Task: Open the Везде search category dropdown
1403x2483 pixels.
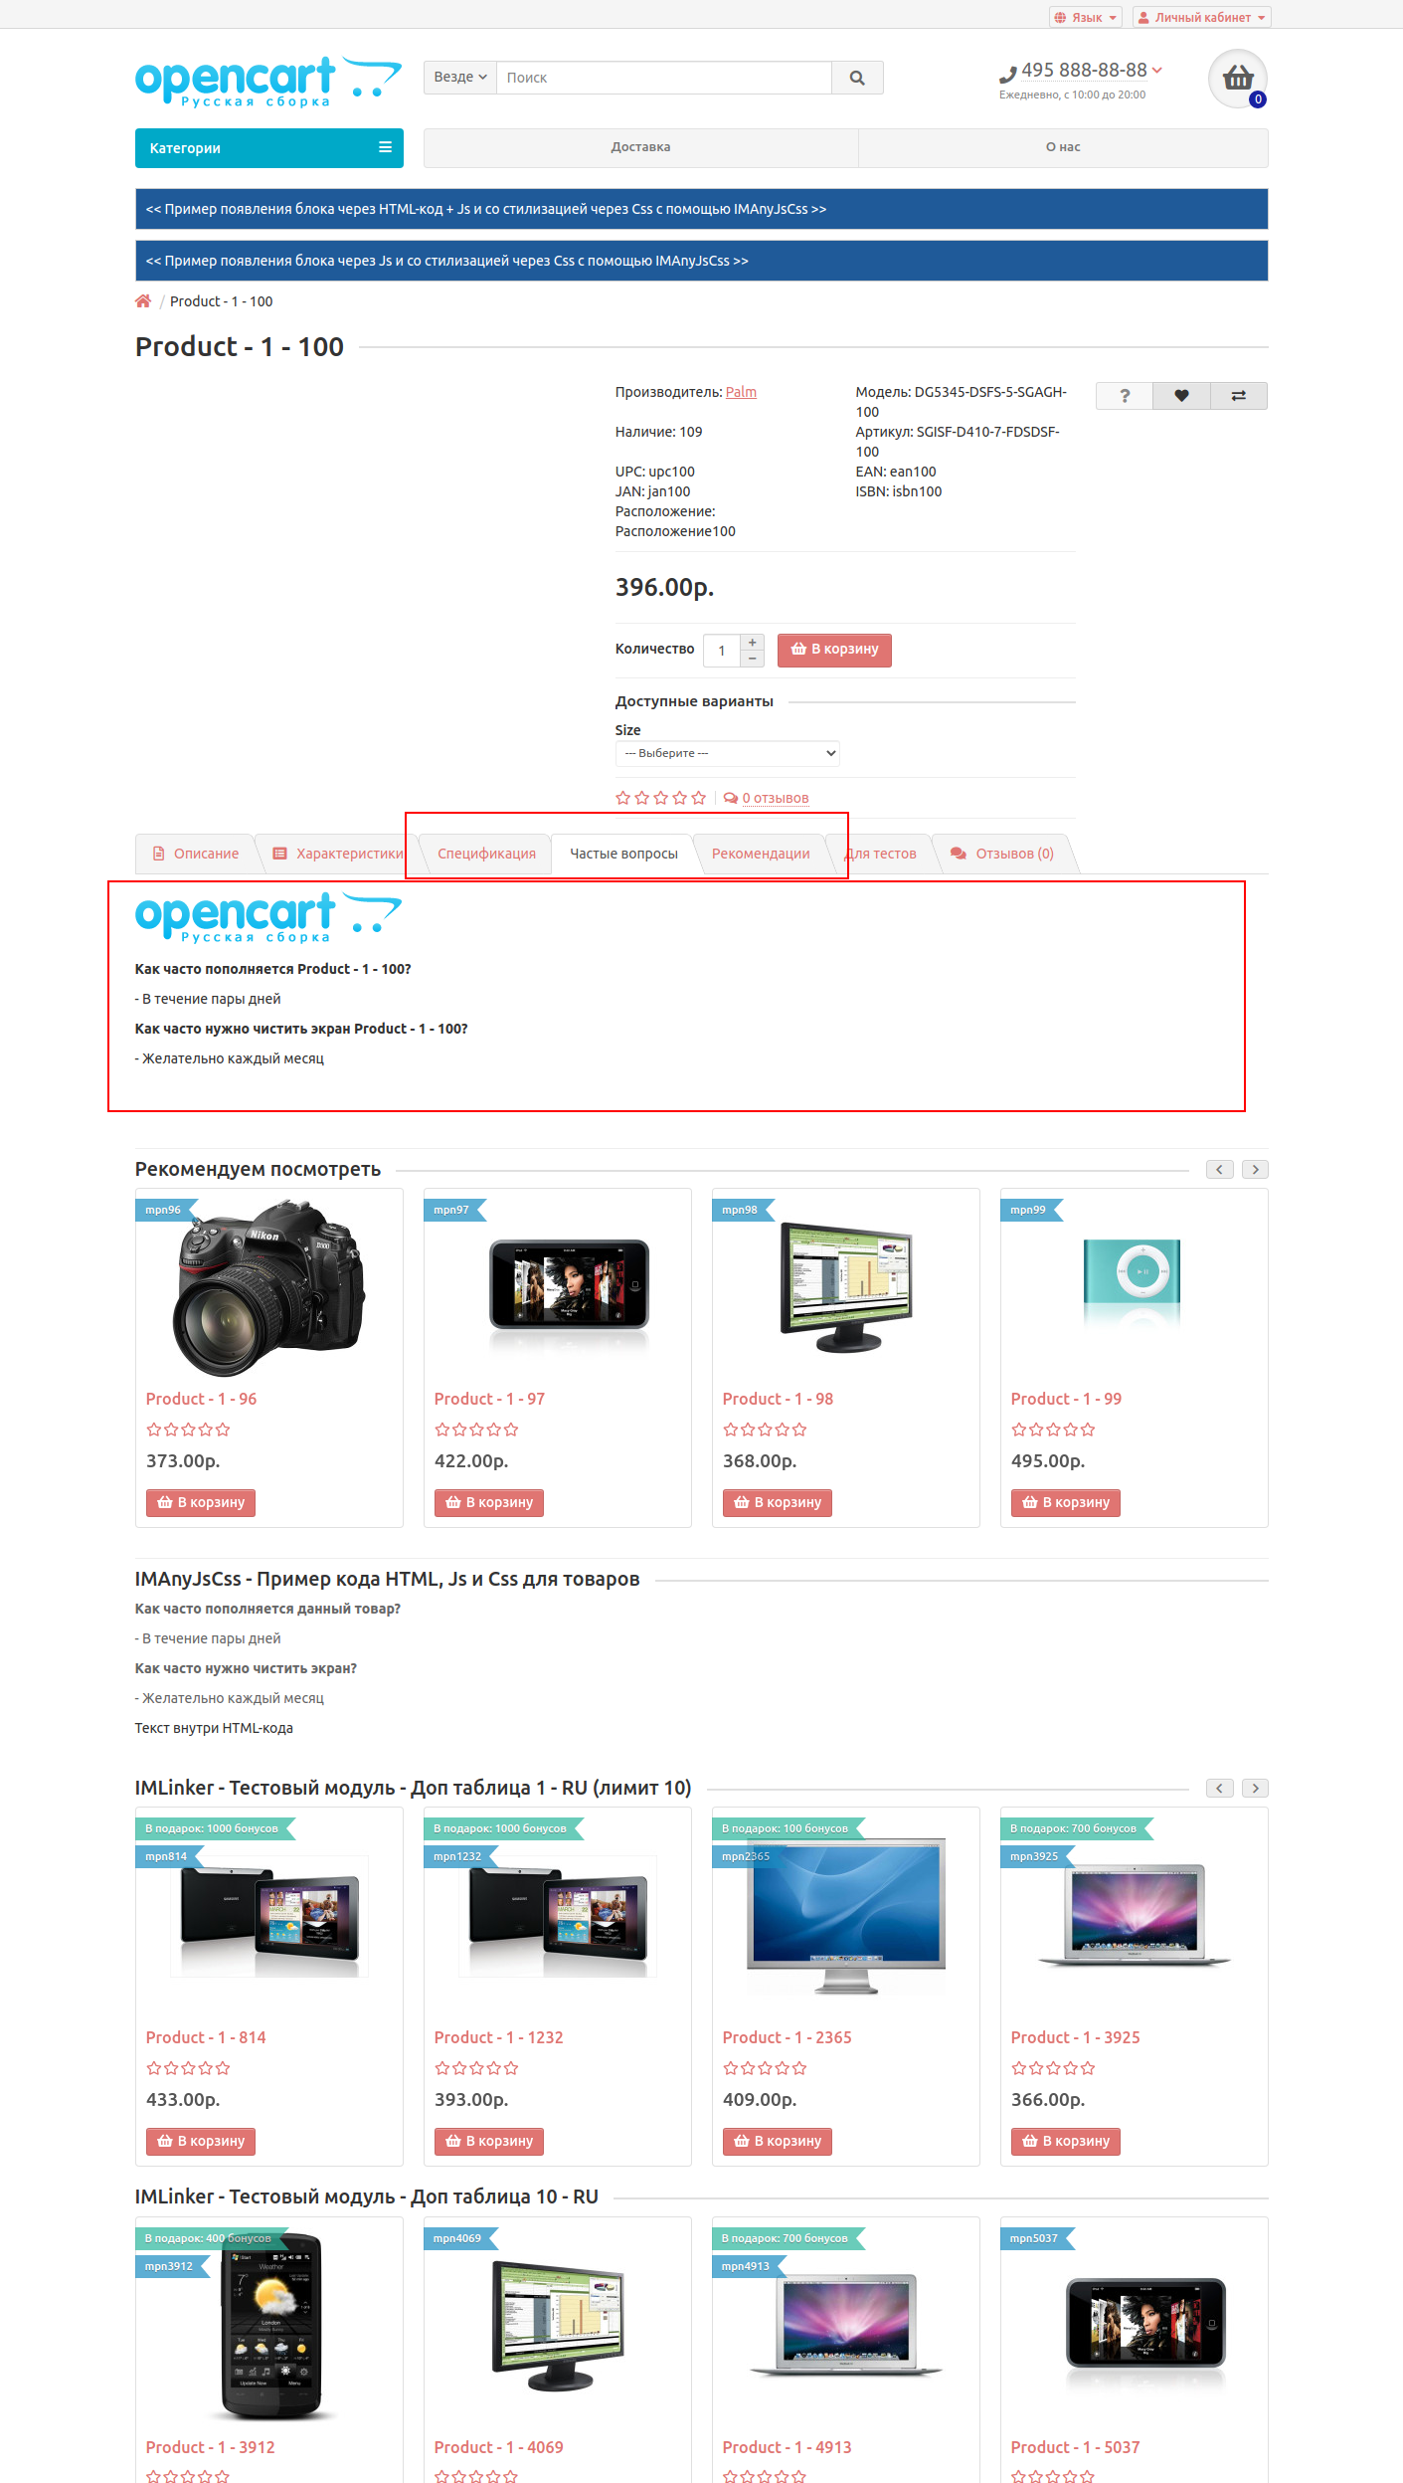Action: pos(460,78)
